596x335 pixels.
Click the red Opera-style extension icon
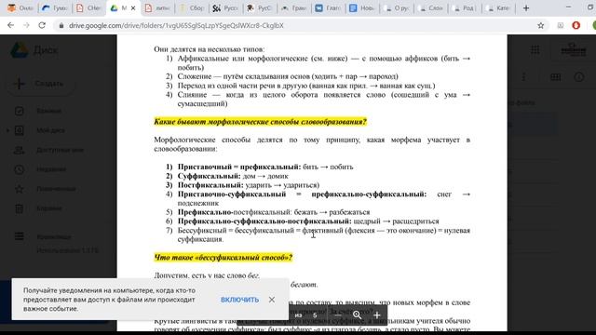pos(576,25)
